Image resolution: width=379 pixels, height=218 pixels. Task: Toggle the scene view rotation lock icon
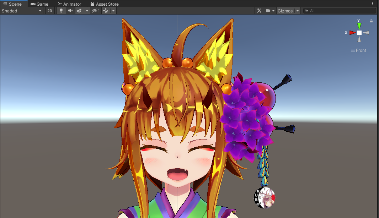pos(371,21)
